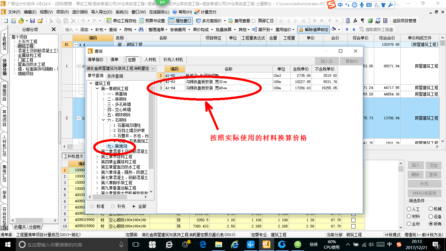
Task: Select the 全部 radio button
Action: [x=134, y=207]
